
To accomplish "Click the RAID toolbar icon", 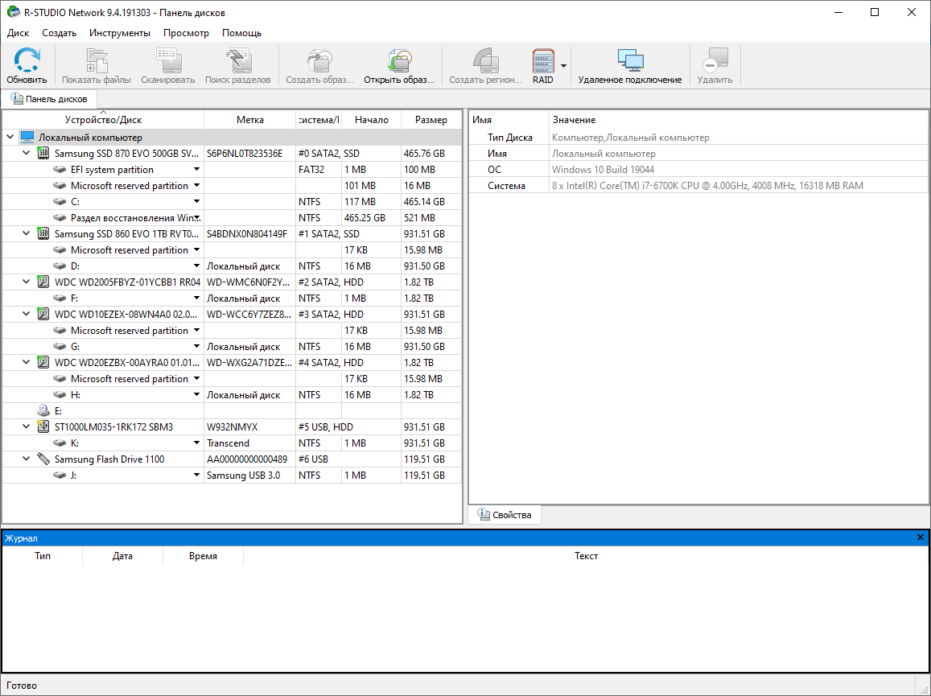I will coord(543,61).
